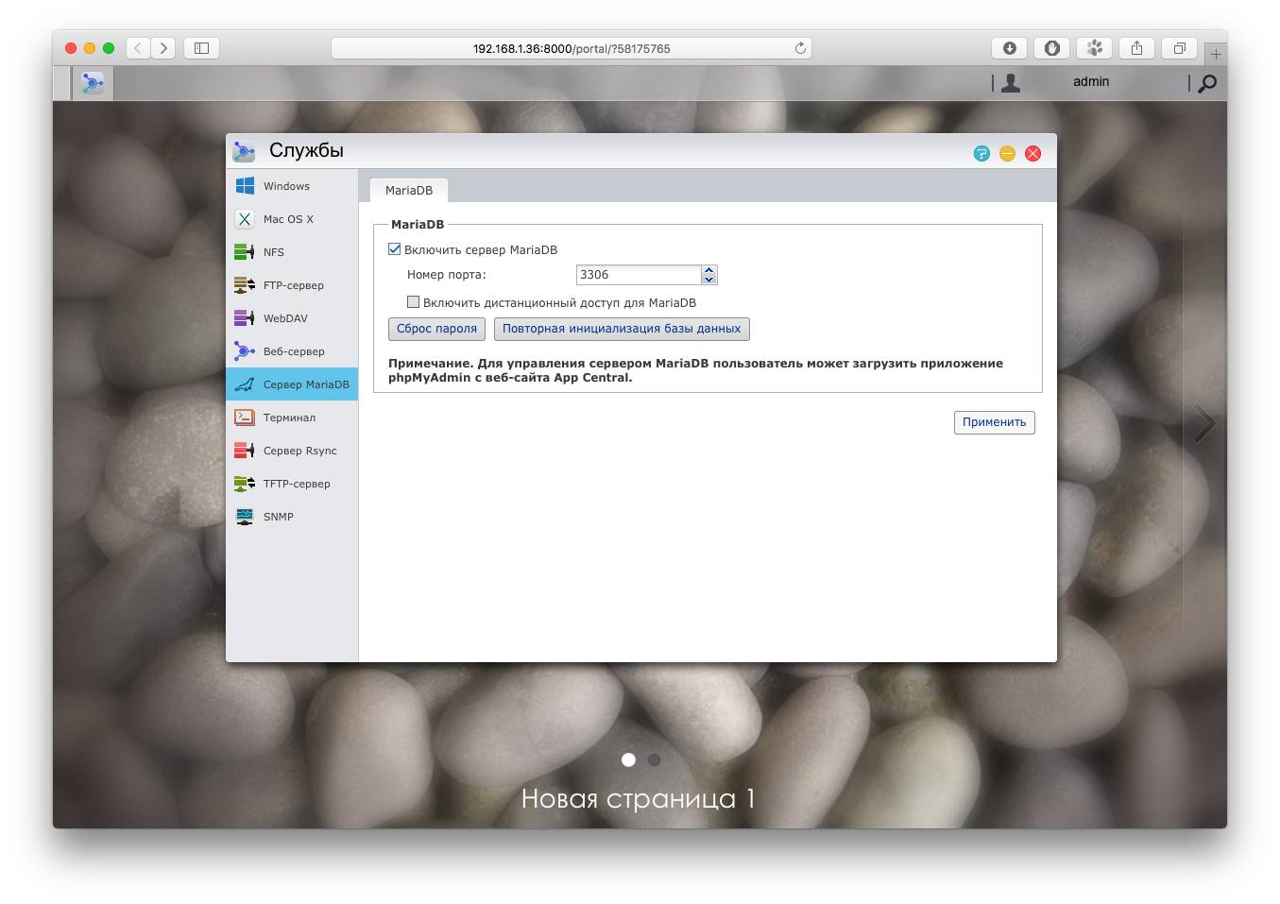Open the TFTP-сервер settings

292,484
